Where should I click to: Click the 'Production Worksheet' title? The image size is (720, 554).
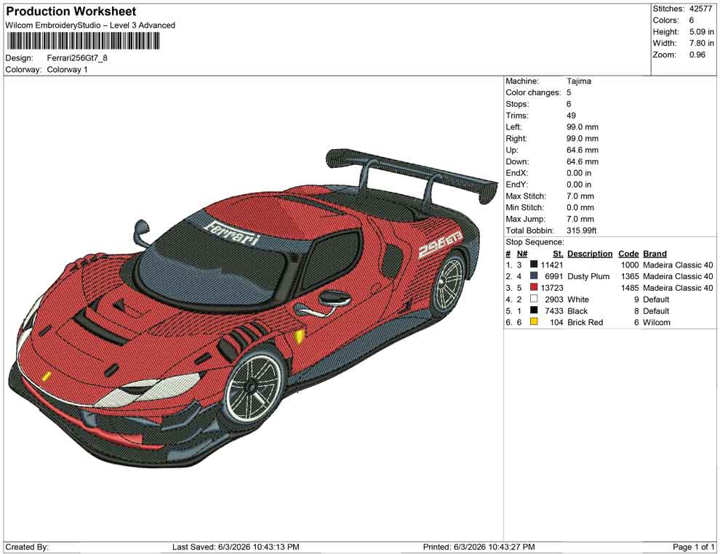click(71, 12)
